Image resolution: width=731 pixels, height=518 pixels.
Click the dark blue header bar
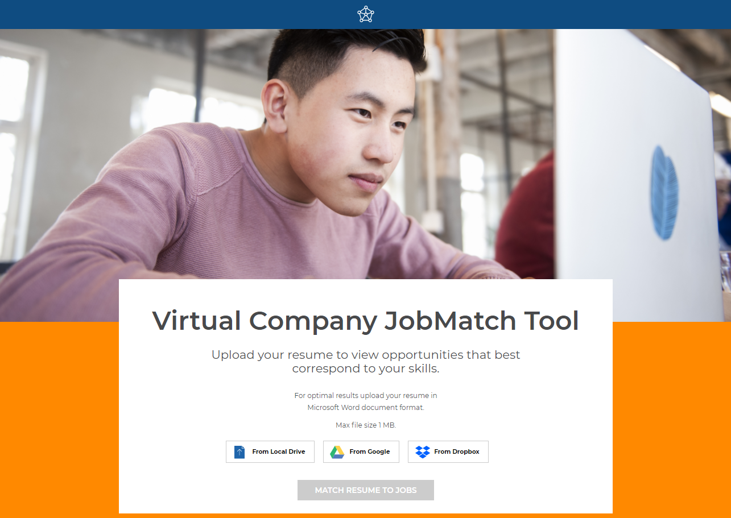click(365, 14)
